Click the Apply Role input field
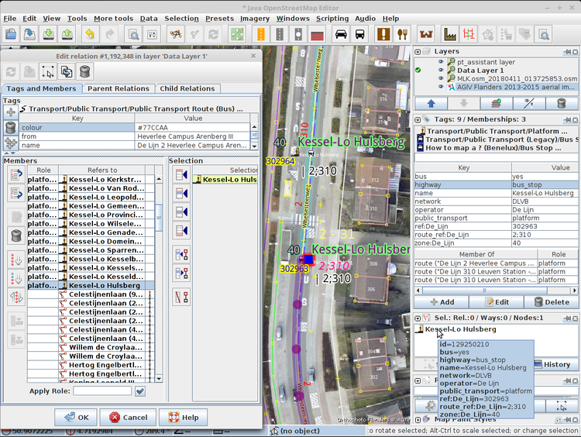Viewport: 581px width, 437px height. [102, 391]
